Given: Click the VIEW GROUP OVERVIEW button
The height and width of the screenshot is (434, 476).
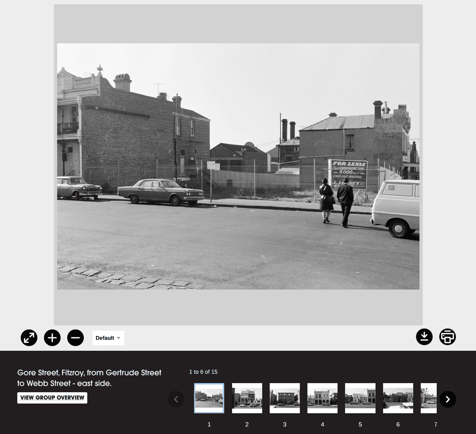Looking at the screenshot, I should (x=52, y=398).
